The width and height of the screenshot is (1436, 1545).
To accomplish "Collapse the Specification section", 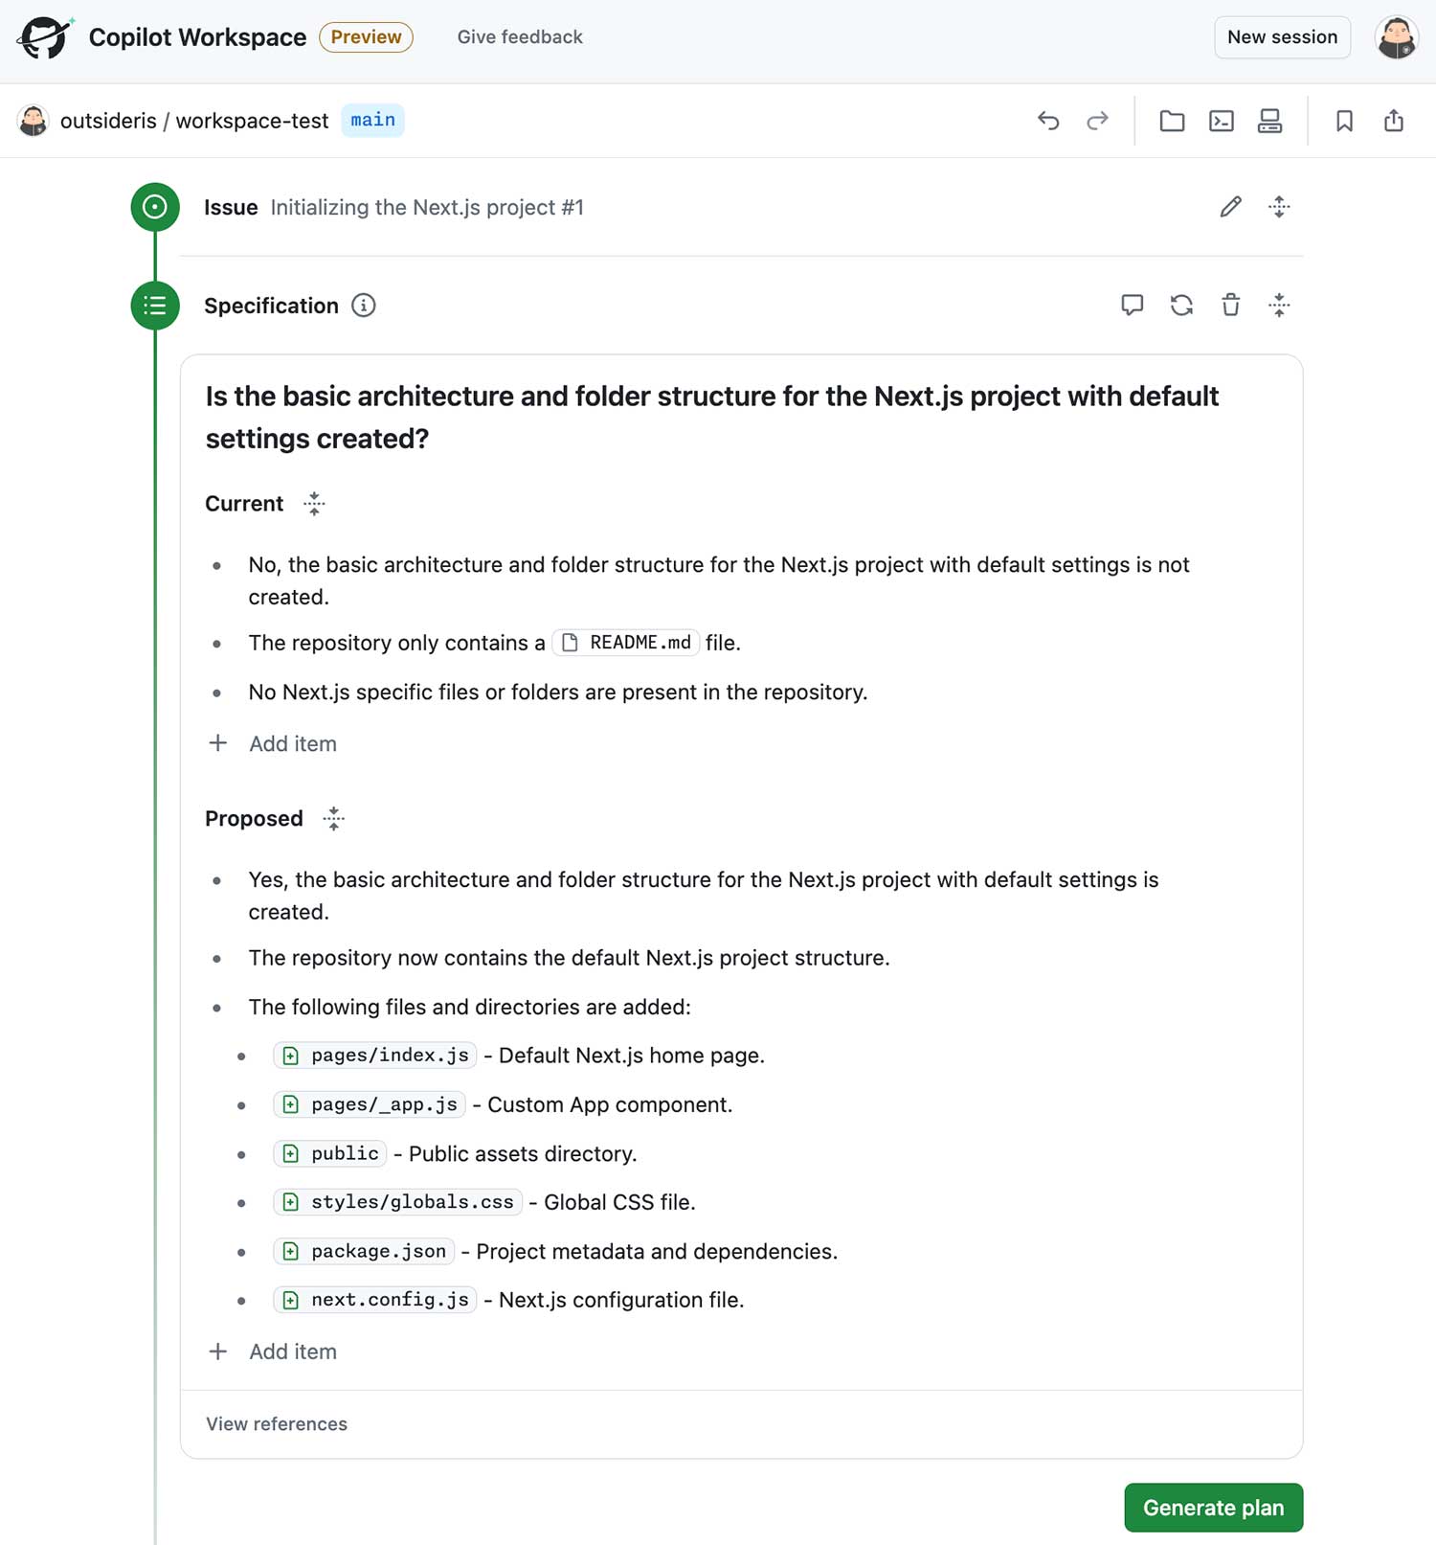I will point(1279,306).
